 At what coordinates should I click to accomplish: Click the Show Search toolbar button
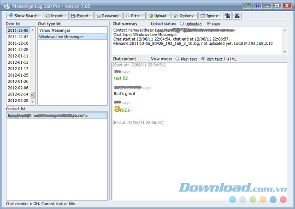23,16
